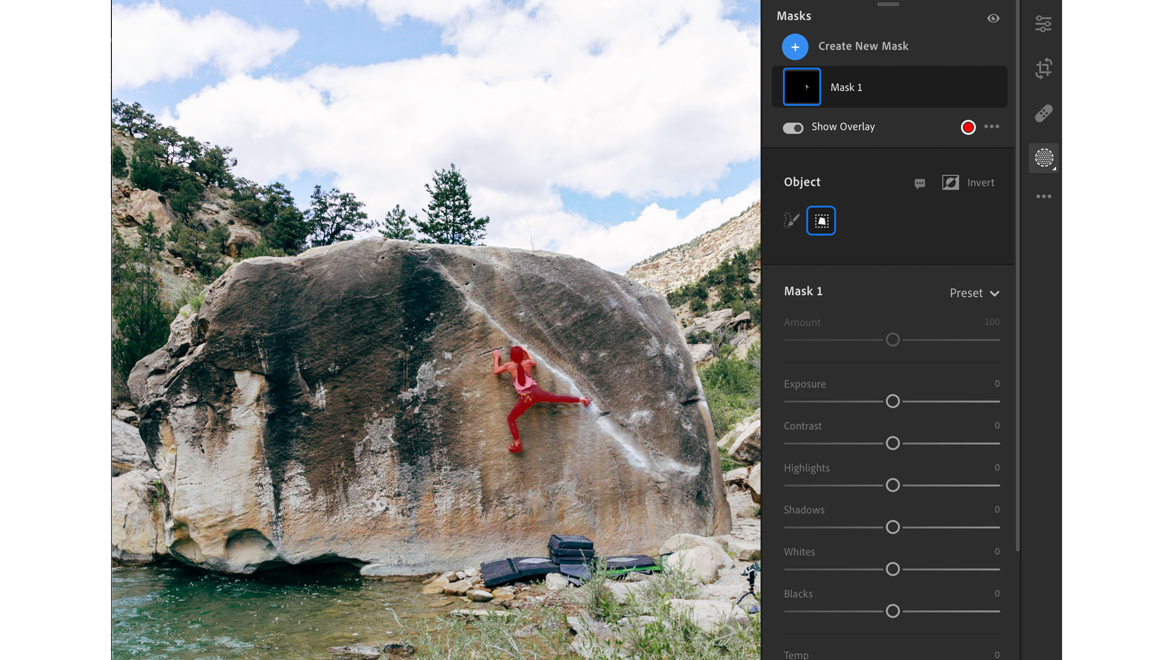
Task: Open the Edit adjustments panel icon
Action: pyautogui.click(x=1044, y=24)
